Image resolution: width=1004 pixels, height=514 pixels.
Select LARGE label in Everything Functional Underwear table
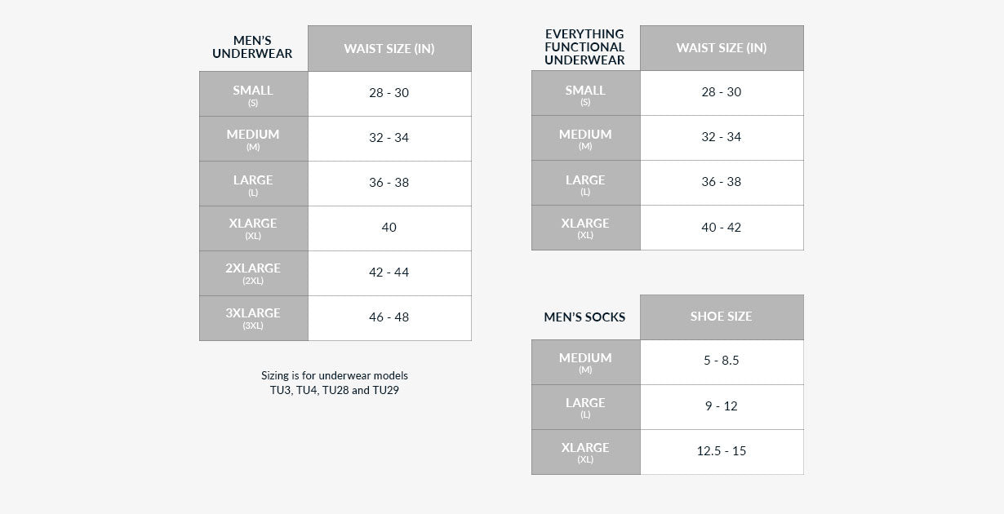click(x=585, y=184)
